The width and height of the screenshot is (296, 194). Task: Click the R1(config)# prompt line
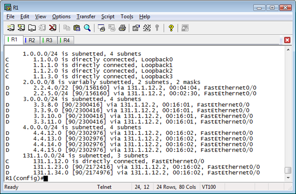27,178
